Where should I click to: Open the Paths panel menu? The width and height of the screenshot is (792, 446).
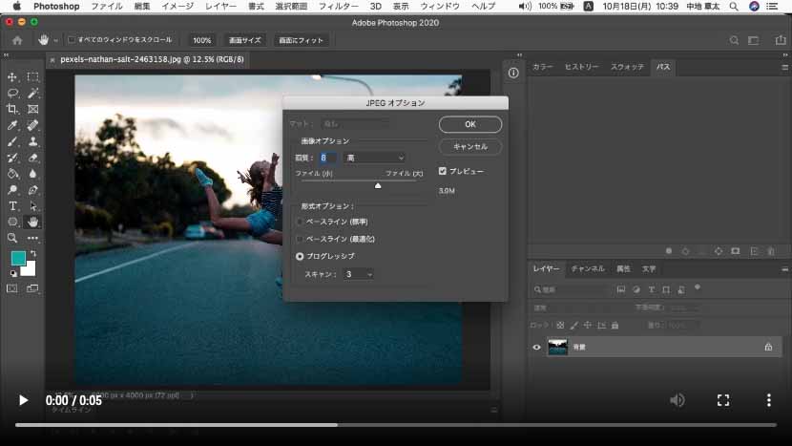784,67
